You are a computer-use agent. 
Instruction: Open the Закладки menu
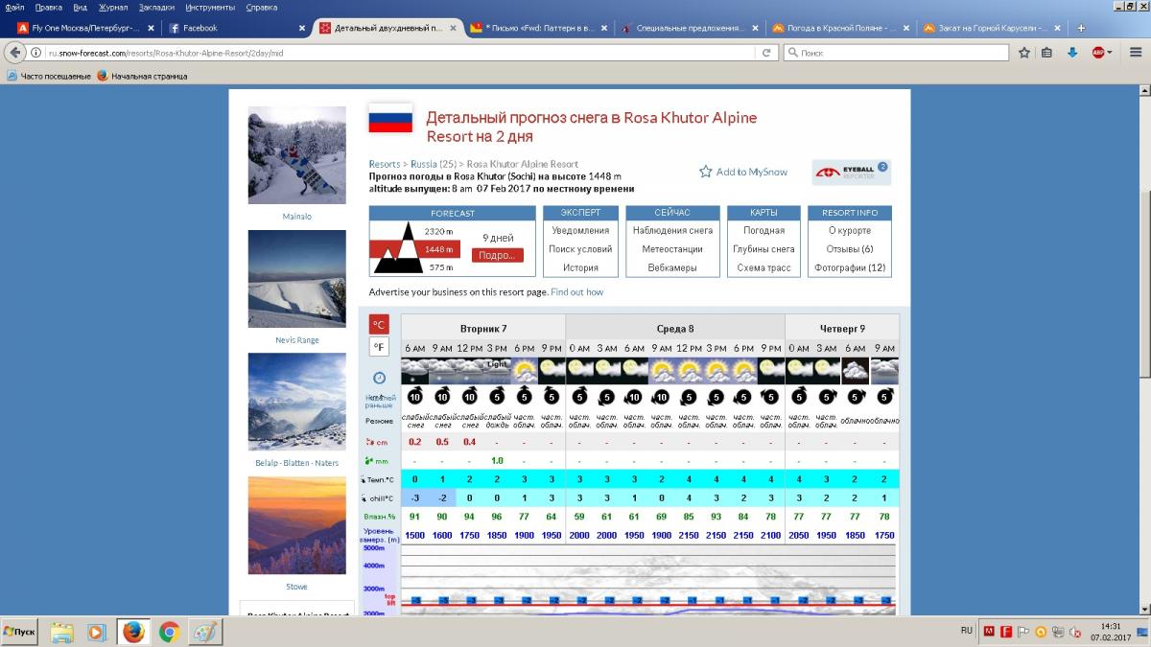pyautogui.click(x=156, y=7)
